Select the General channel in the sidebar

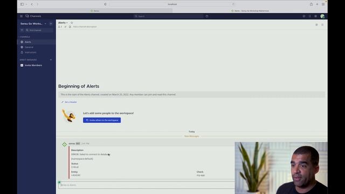(x=37, y=47)
